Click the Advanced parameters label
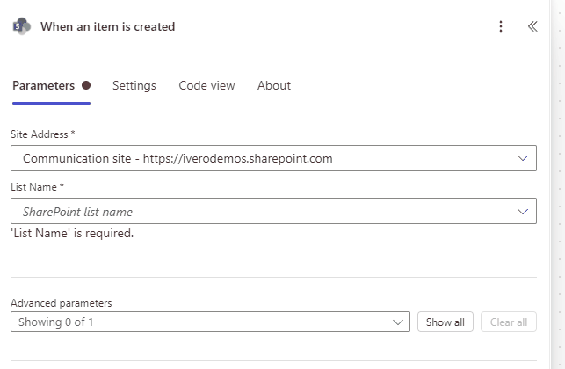 pyautogui.click(x=62, y=303)
